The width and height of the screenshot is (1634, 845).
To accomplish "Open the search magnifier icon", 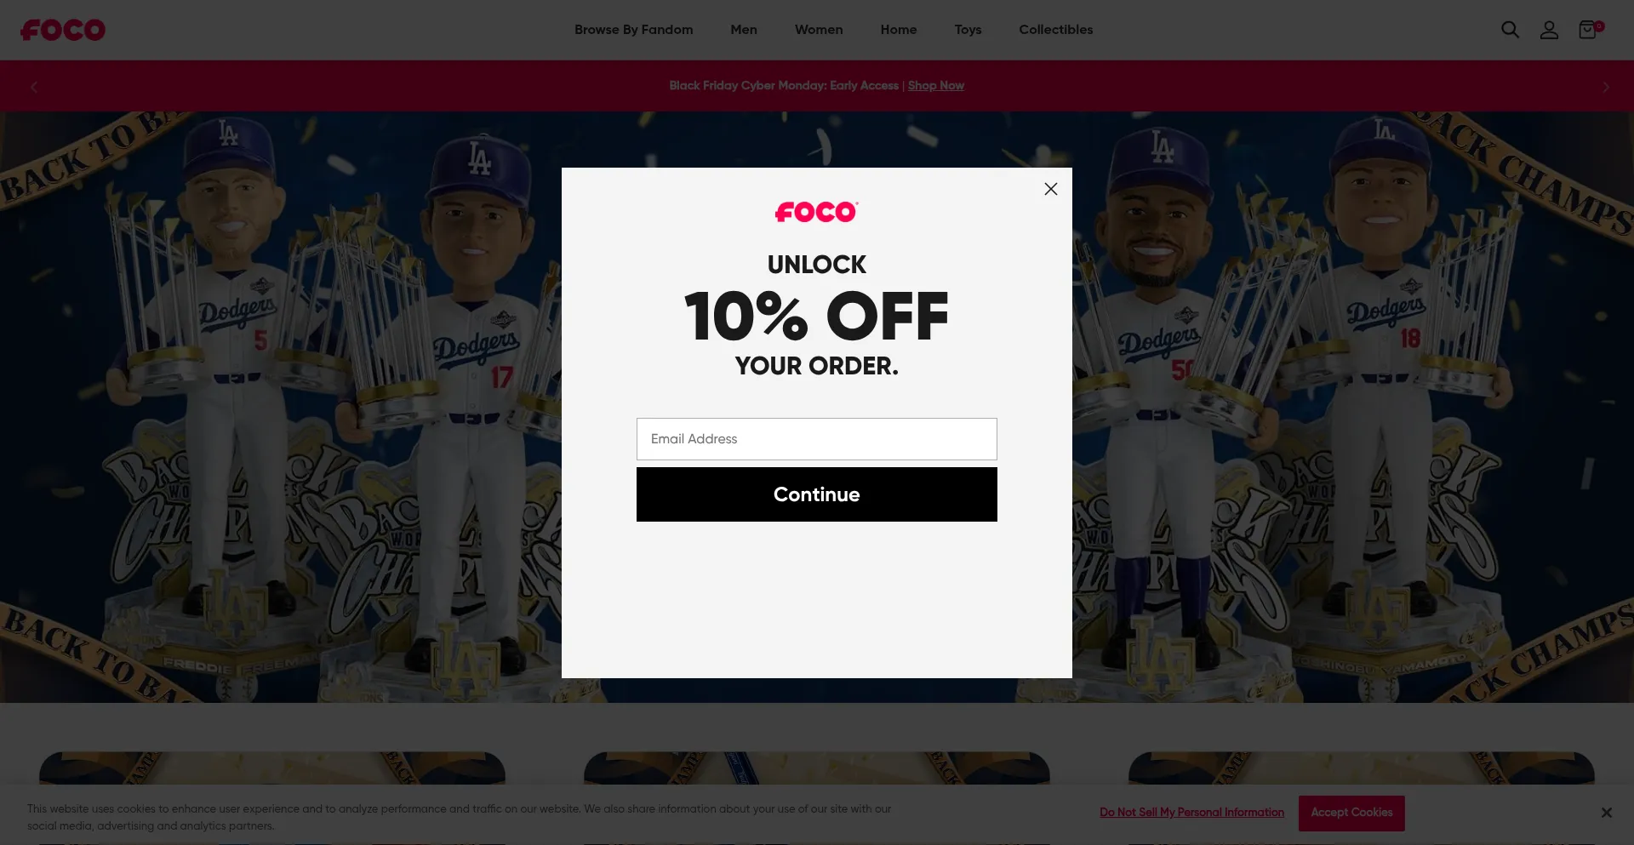I will point(1510,30).
